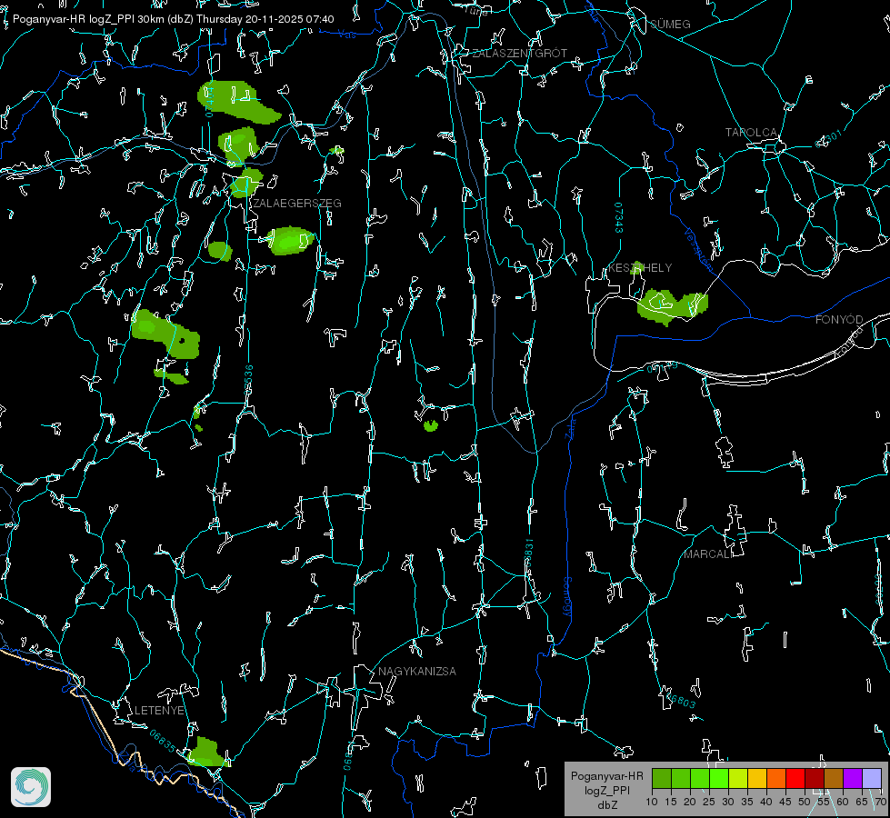Image resolution: width=890 pixels, height=818 pixels.
Task: Click the legend tick value 70
Action: click(x=881, y=802)
